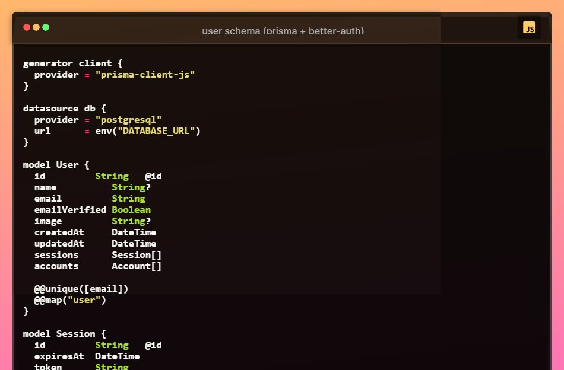Select the "postgresql" provider string
This screenshot has height=370, width=564.
(128, 120)
